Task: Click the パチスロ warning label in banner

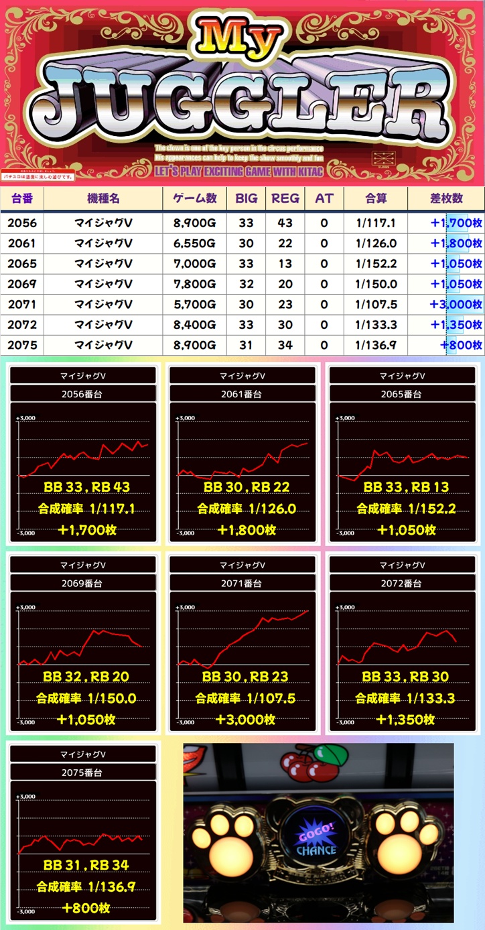Action: pos(38,176)
